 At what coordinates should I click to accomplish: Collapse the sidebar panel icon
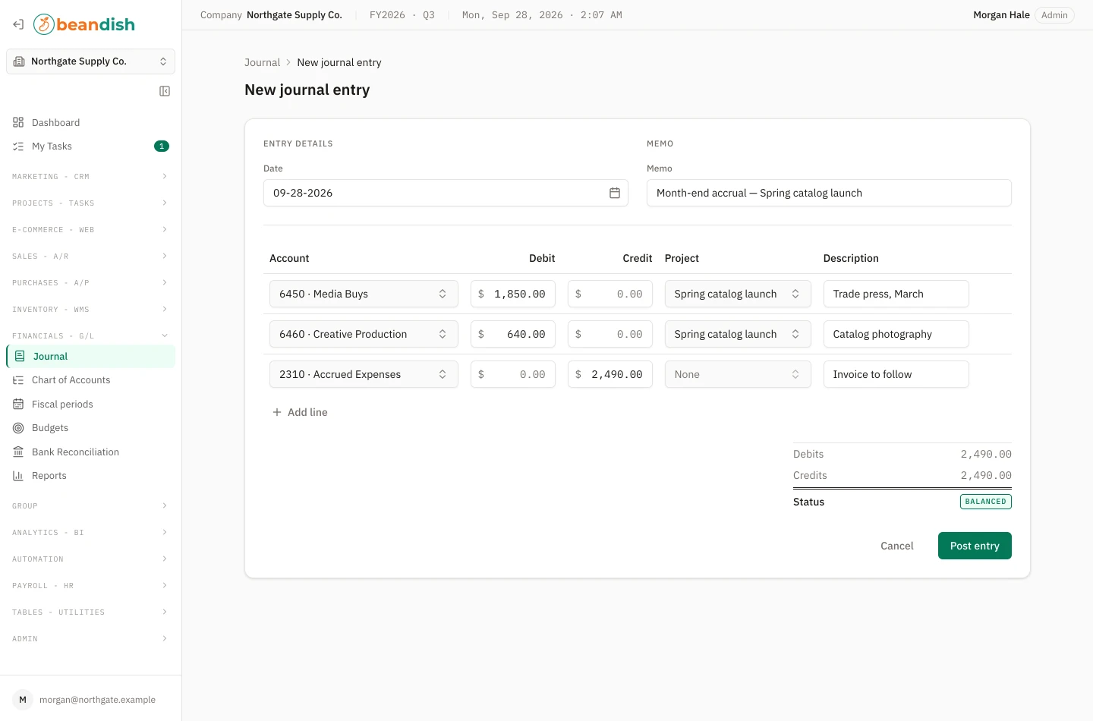[x=165, y=91]
